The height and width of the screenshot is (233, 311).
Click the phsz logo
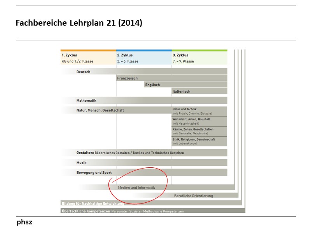(24, 223)
